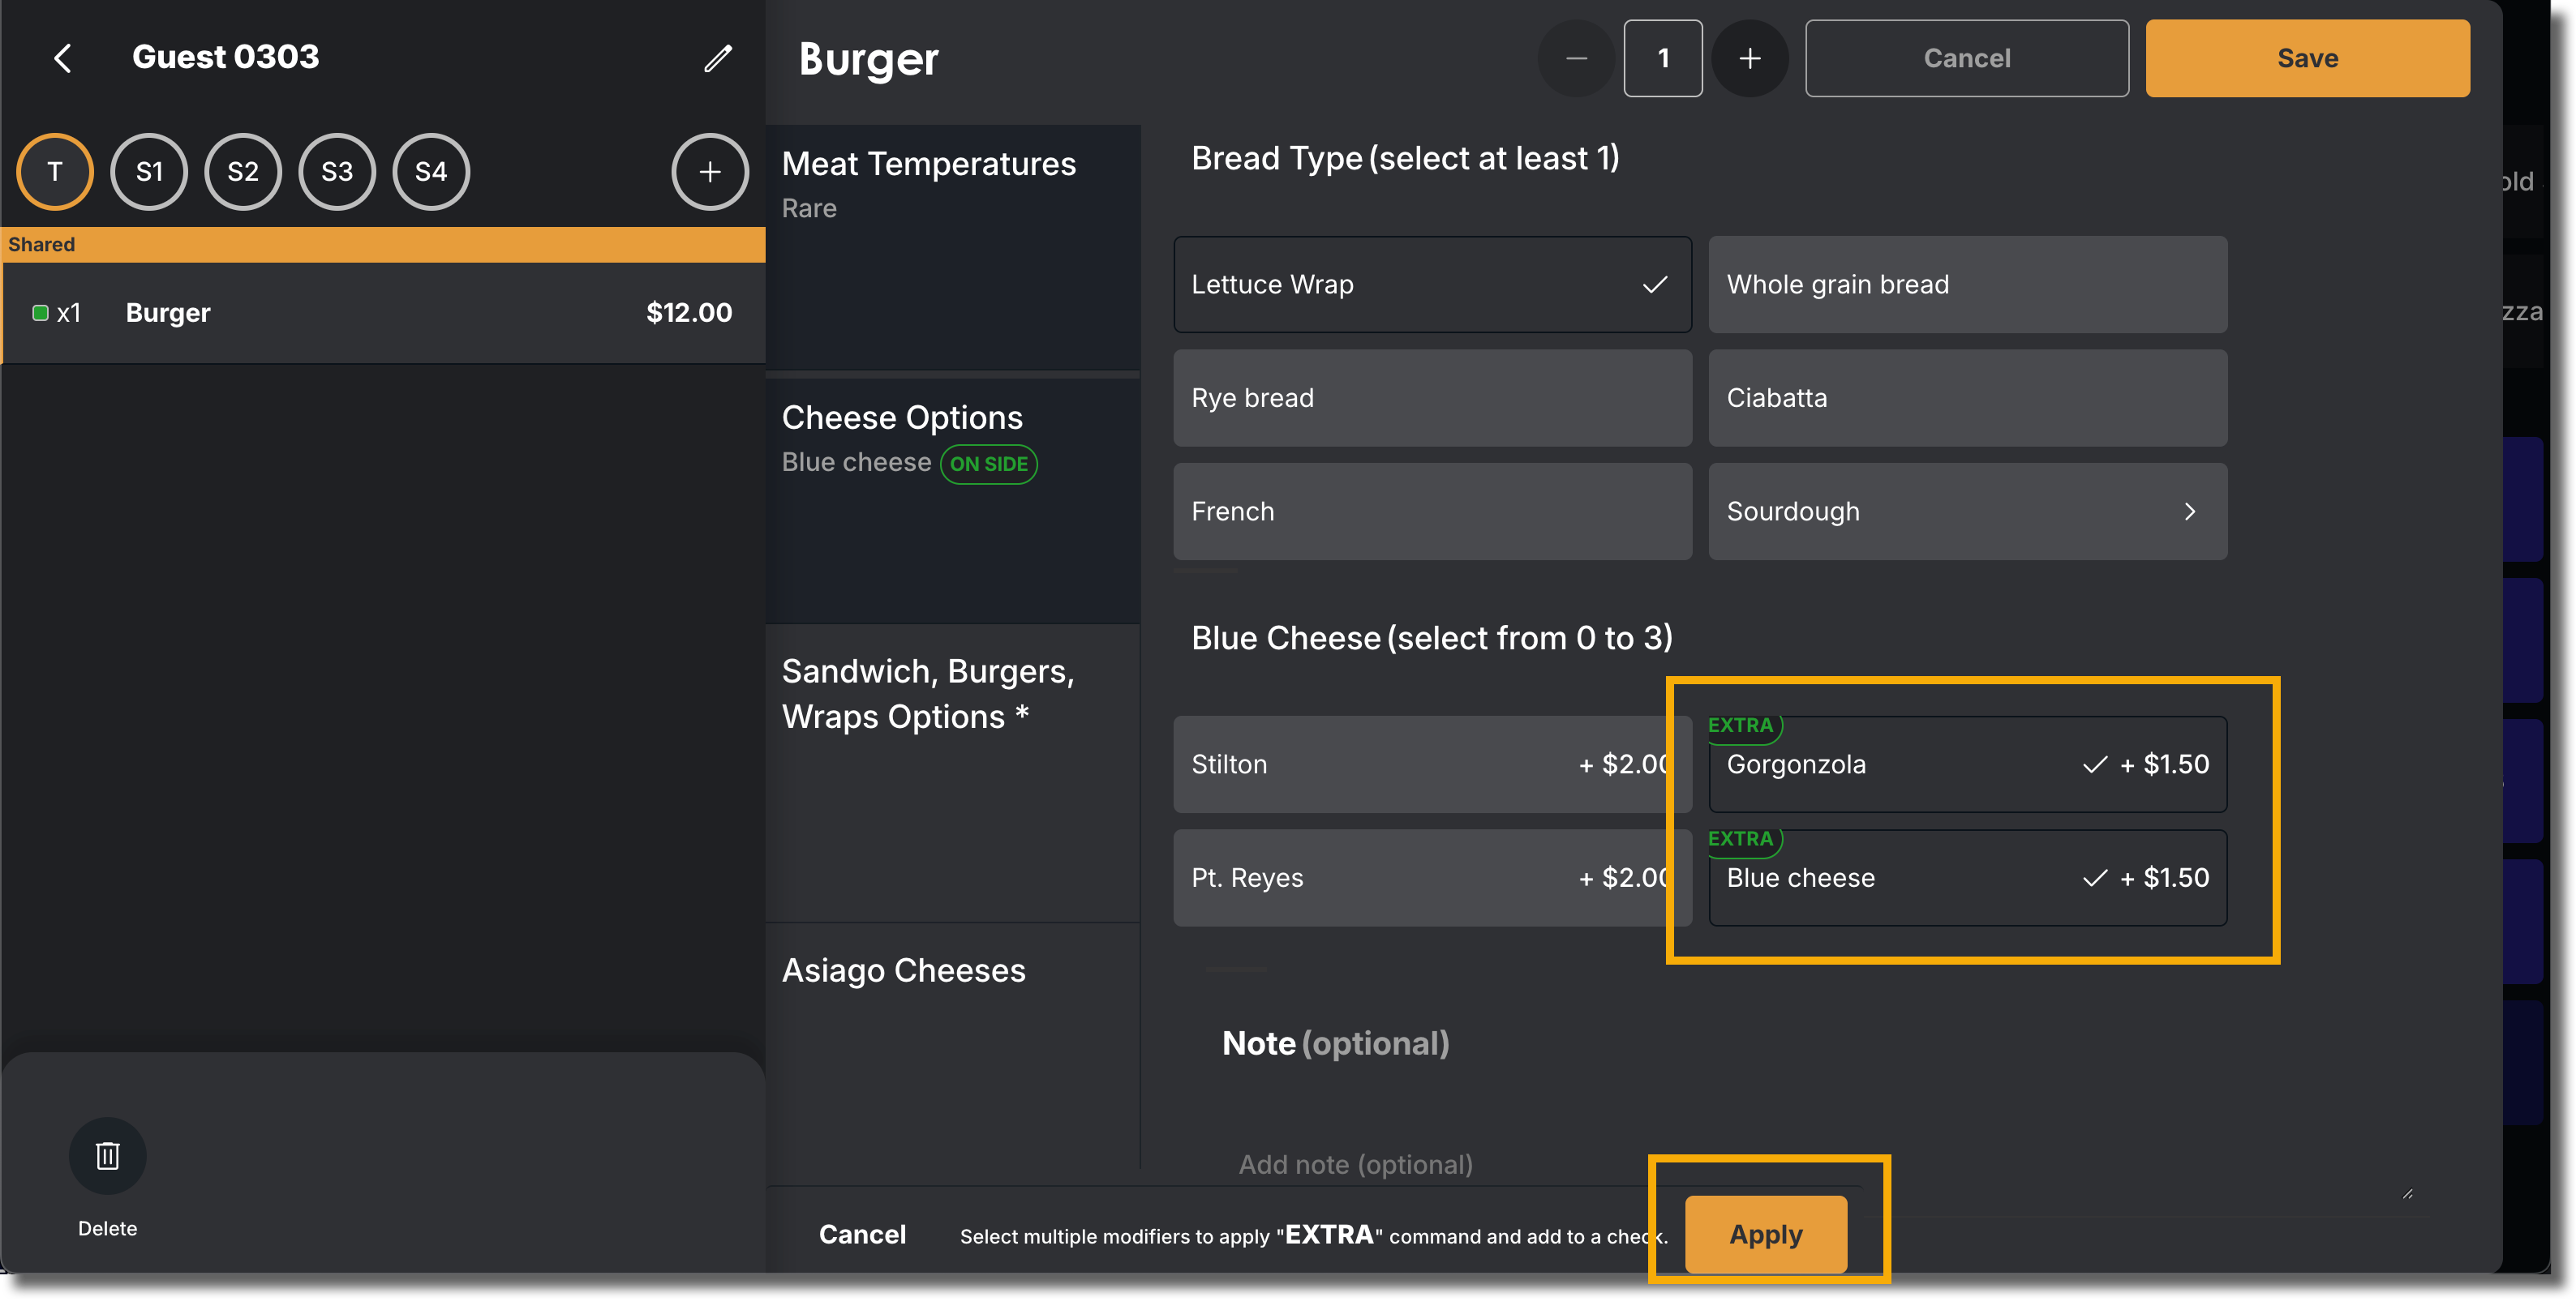
Task: Cancel the burger edits at top
Action: [x=1967, y=58]
